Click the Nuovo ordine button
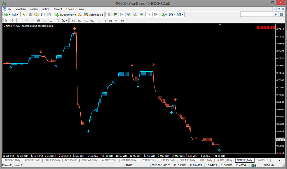The image size is (287, 169). (66, 15)
